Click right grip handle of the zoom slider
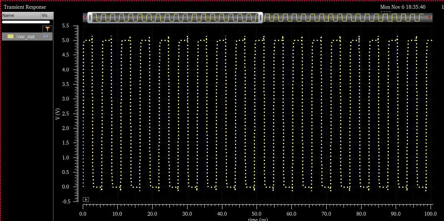 (261, 17)
